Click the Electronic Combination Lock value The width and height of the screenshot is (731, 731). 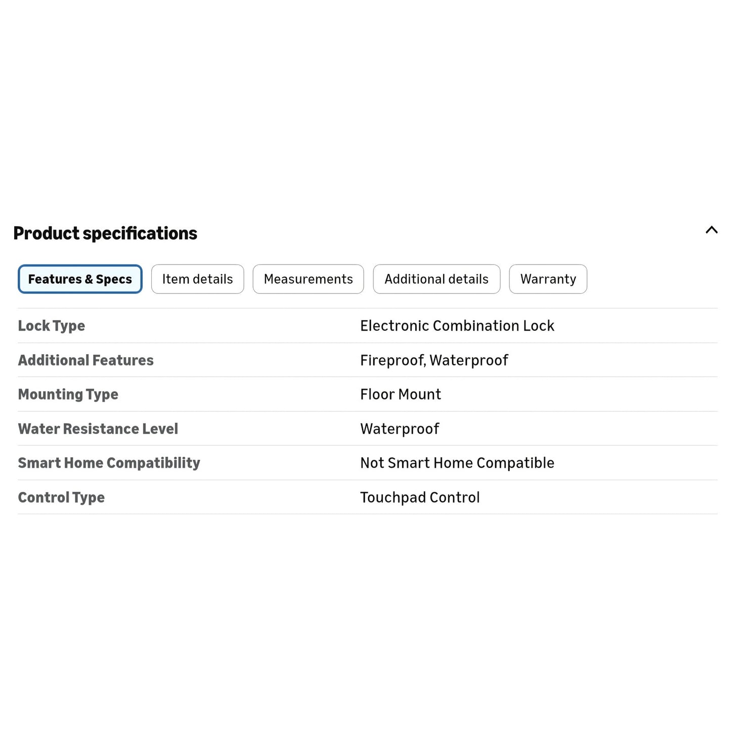[x=457, y=326]
